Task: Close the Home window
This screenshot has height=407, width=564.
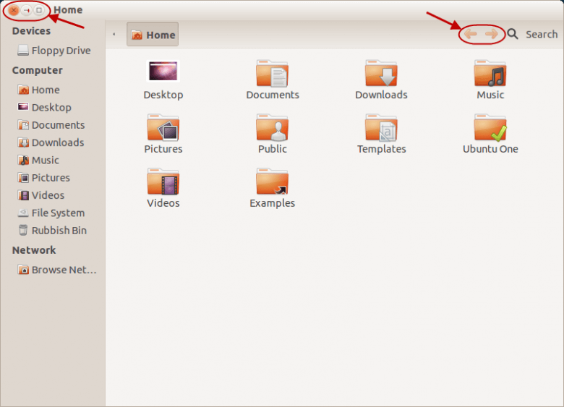Action: pos(14,10)
